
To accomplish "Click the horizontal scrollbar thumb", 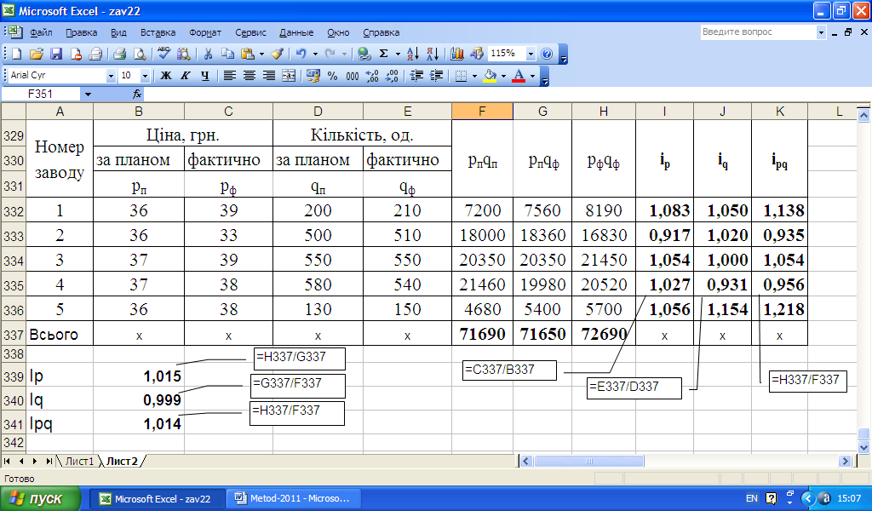I will (x=589, y=461).
